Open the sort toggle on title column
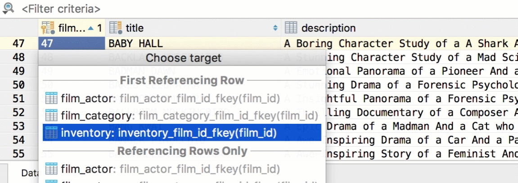Image resolution: width=518 pixels, height=183 pixels. pos(275,28)
